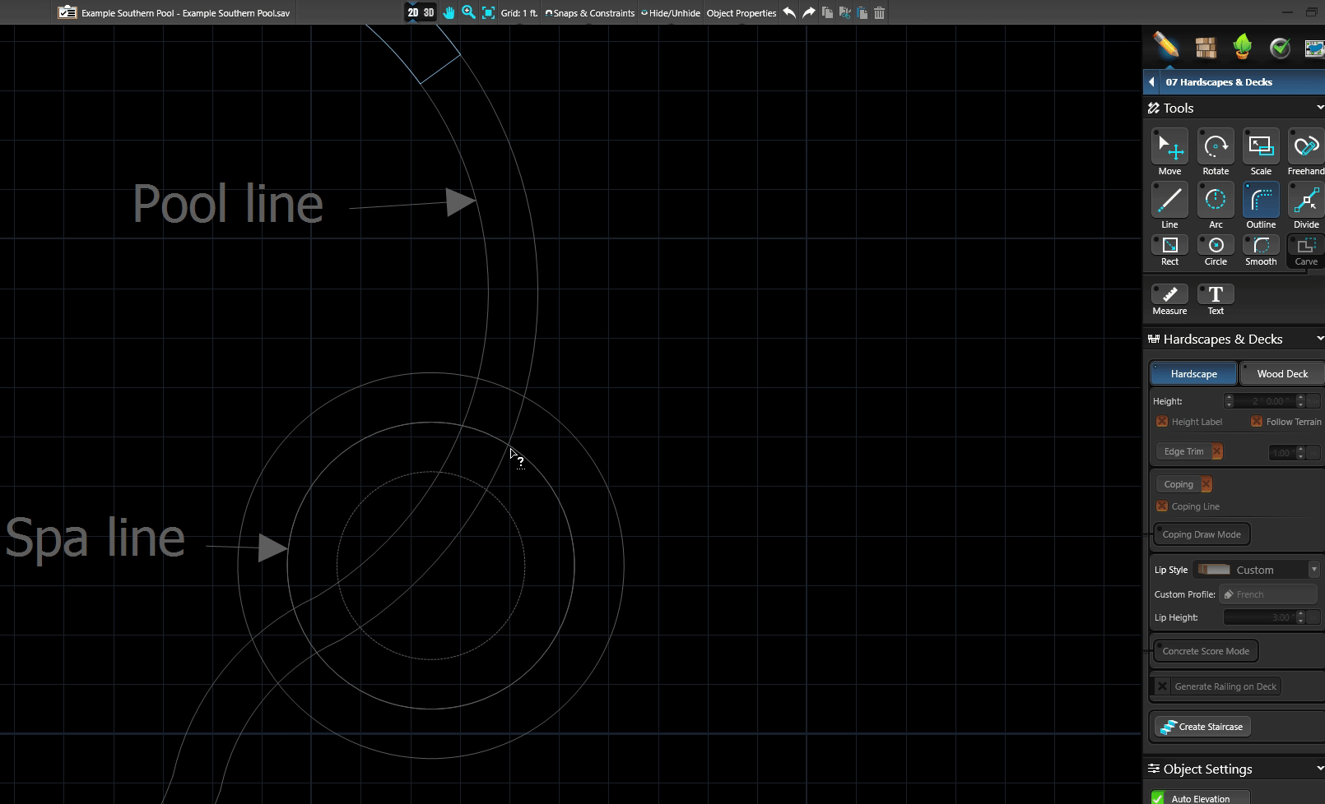
Task: Click the Create Staircase button
Action: [1202, 727]
